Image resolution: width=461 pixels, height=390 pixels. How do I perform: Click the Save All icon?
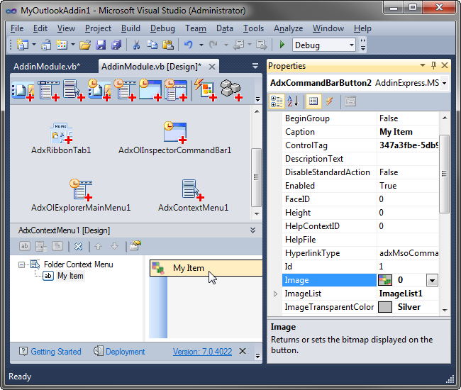[116, 45]
